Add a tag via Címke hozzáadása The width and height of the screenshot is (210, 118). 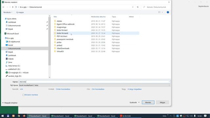coord(63,89)
